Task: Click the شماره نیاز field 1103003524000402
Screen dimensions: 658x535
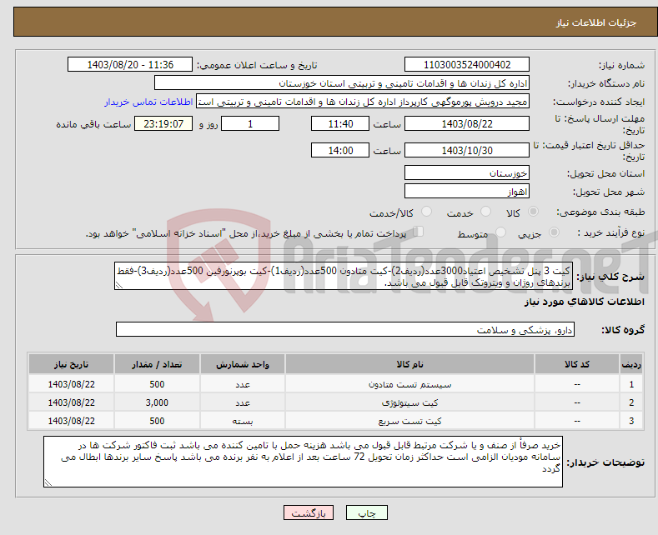Action: pyautogui.click(x=467, y=65)
